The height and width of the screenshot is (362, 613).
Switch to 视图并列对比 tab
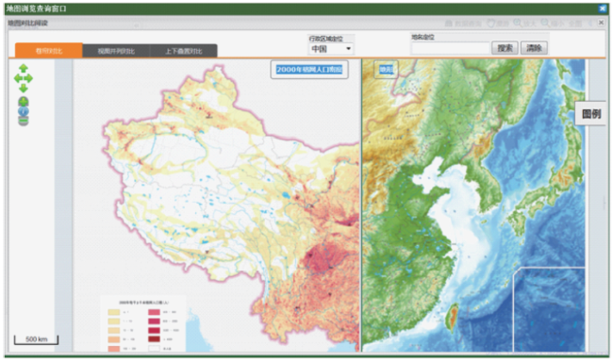(116, 51)
